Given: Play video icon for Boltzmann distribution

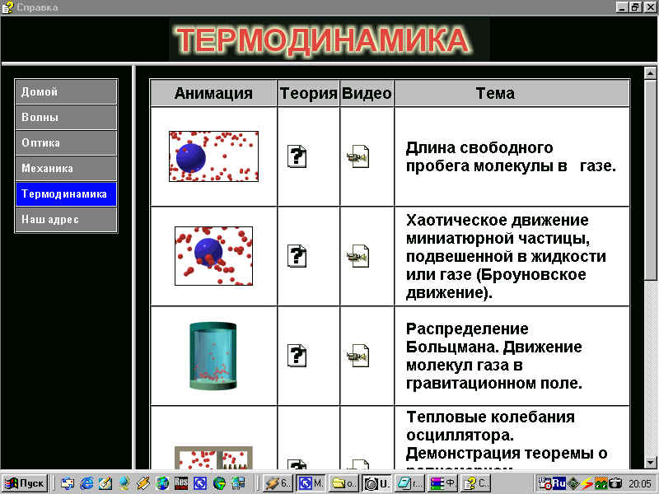Looking at the screenshot, I should 358,356.
